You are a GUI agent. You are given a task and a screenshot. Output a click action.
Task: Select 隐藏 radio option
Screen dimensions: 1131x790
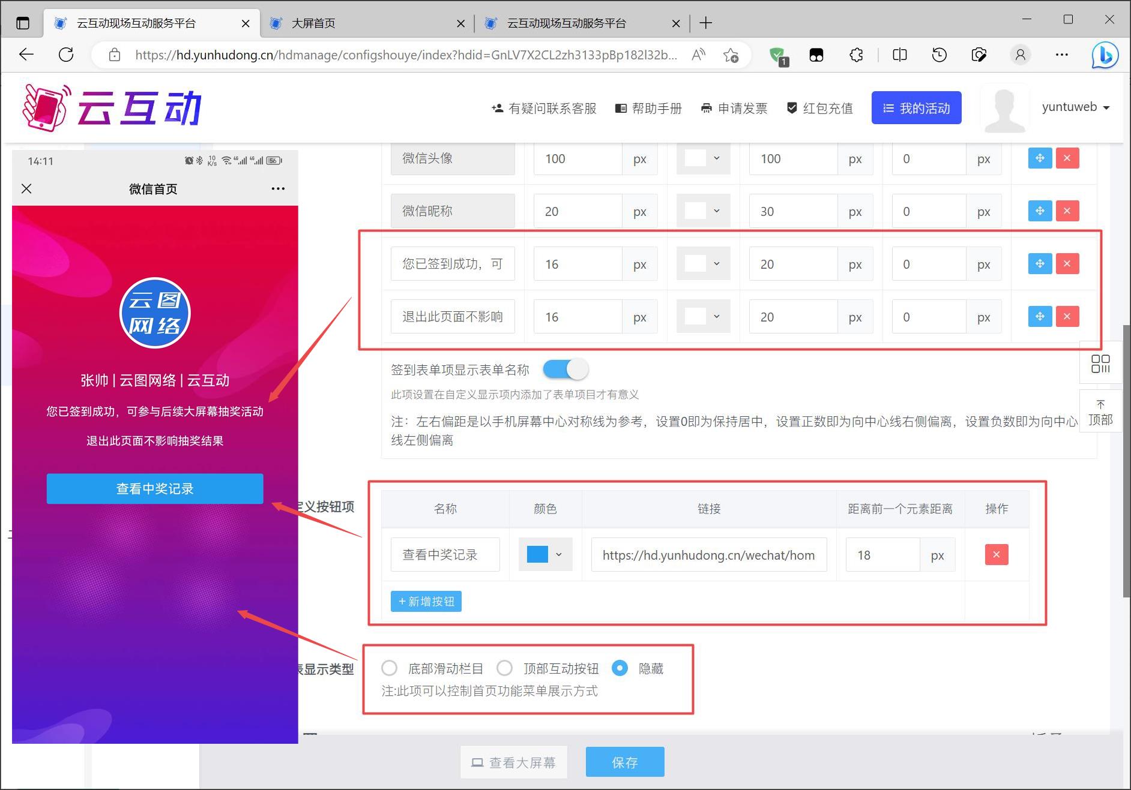pyautogui.click(x=620, y=668)
